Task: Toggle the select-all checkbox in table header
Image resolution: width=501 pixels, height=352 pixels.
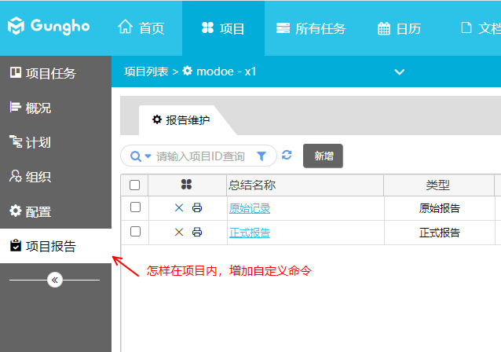Action: 134,185
